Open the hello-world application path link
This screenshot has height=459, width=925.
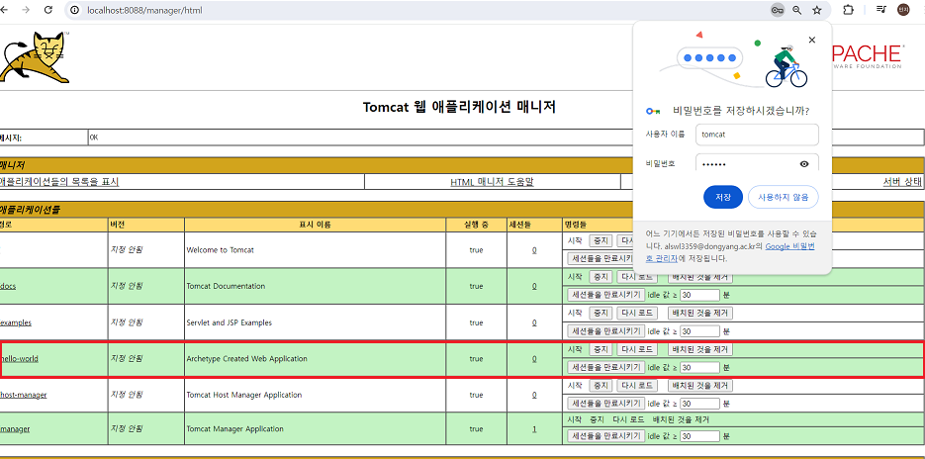pyautogui.click(x=20, y=359)
